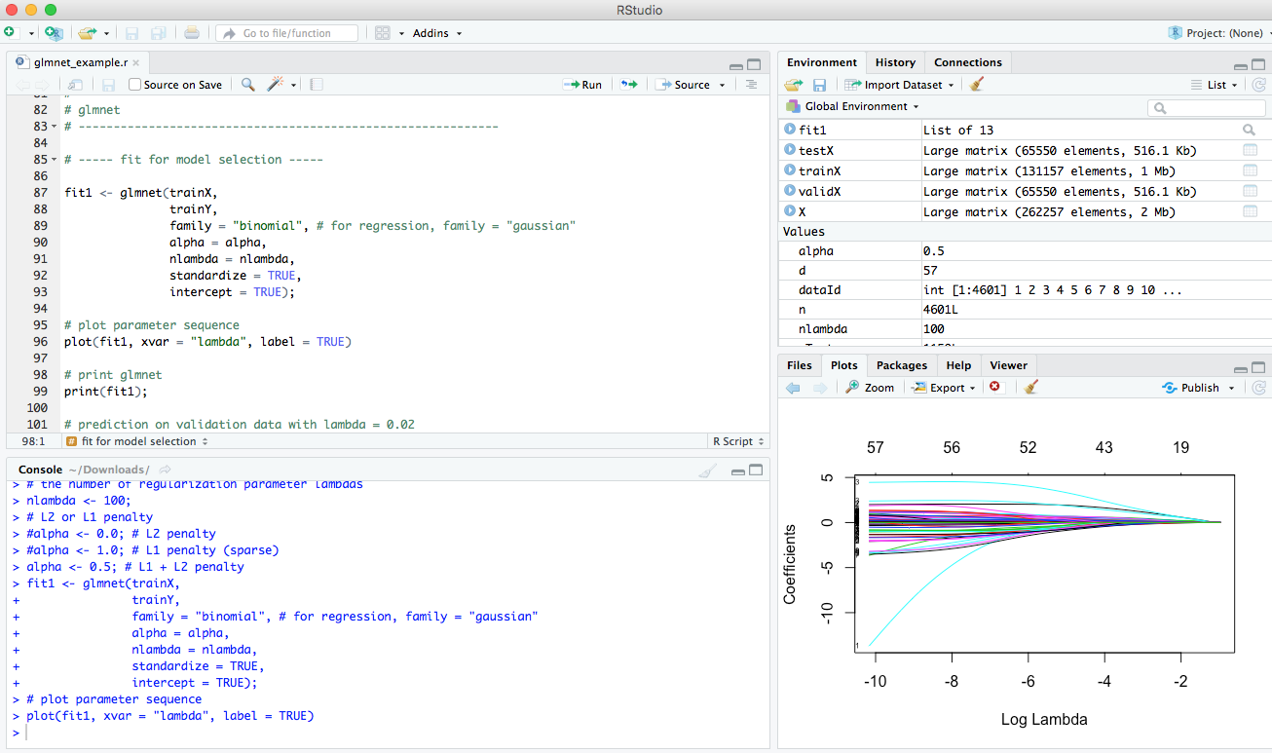The height and width of the screenshot is (753, 1272).
Task: Change the R Script file type
Action: click(738, 441)
